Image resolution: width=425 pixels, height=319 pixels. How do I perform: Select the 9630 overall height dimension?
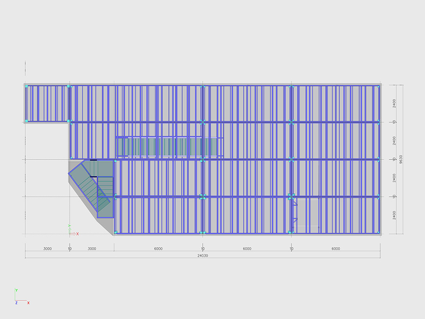click(x=401, y=159)
